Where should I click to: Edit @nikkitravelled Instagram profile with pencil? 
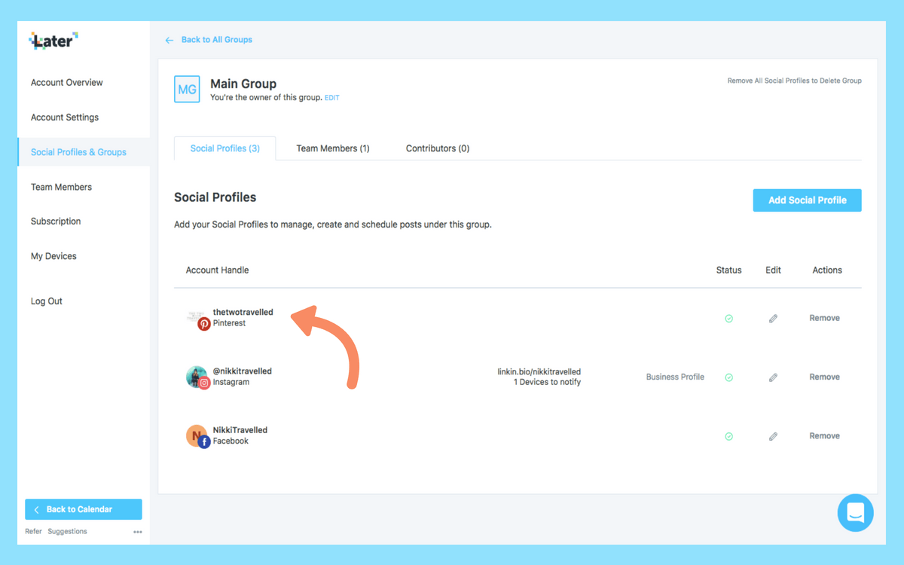click(773, 377)
